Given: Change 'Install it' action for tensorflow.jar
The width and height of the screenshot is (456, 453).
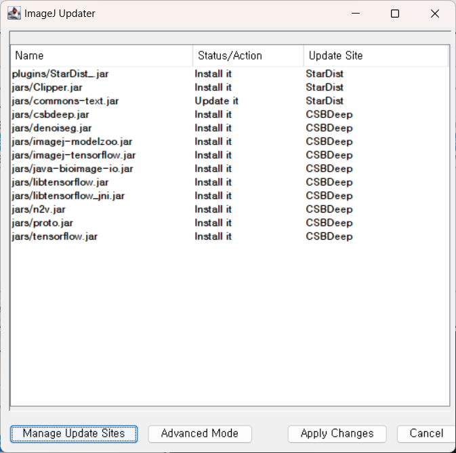Looking at the screenshot, I should pos(213,236).
